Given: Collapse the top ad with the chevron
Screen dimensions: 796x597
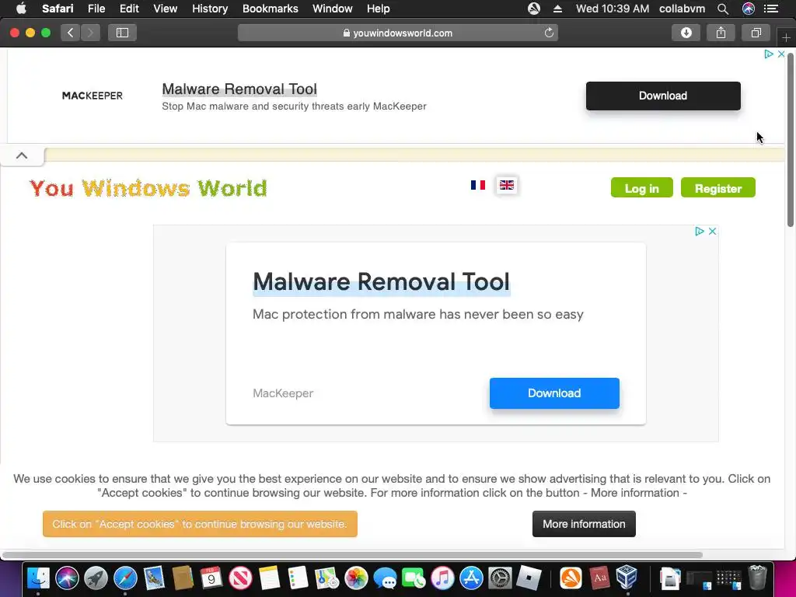Looking at the screenshot, I should point(22,155).
